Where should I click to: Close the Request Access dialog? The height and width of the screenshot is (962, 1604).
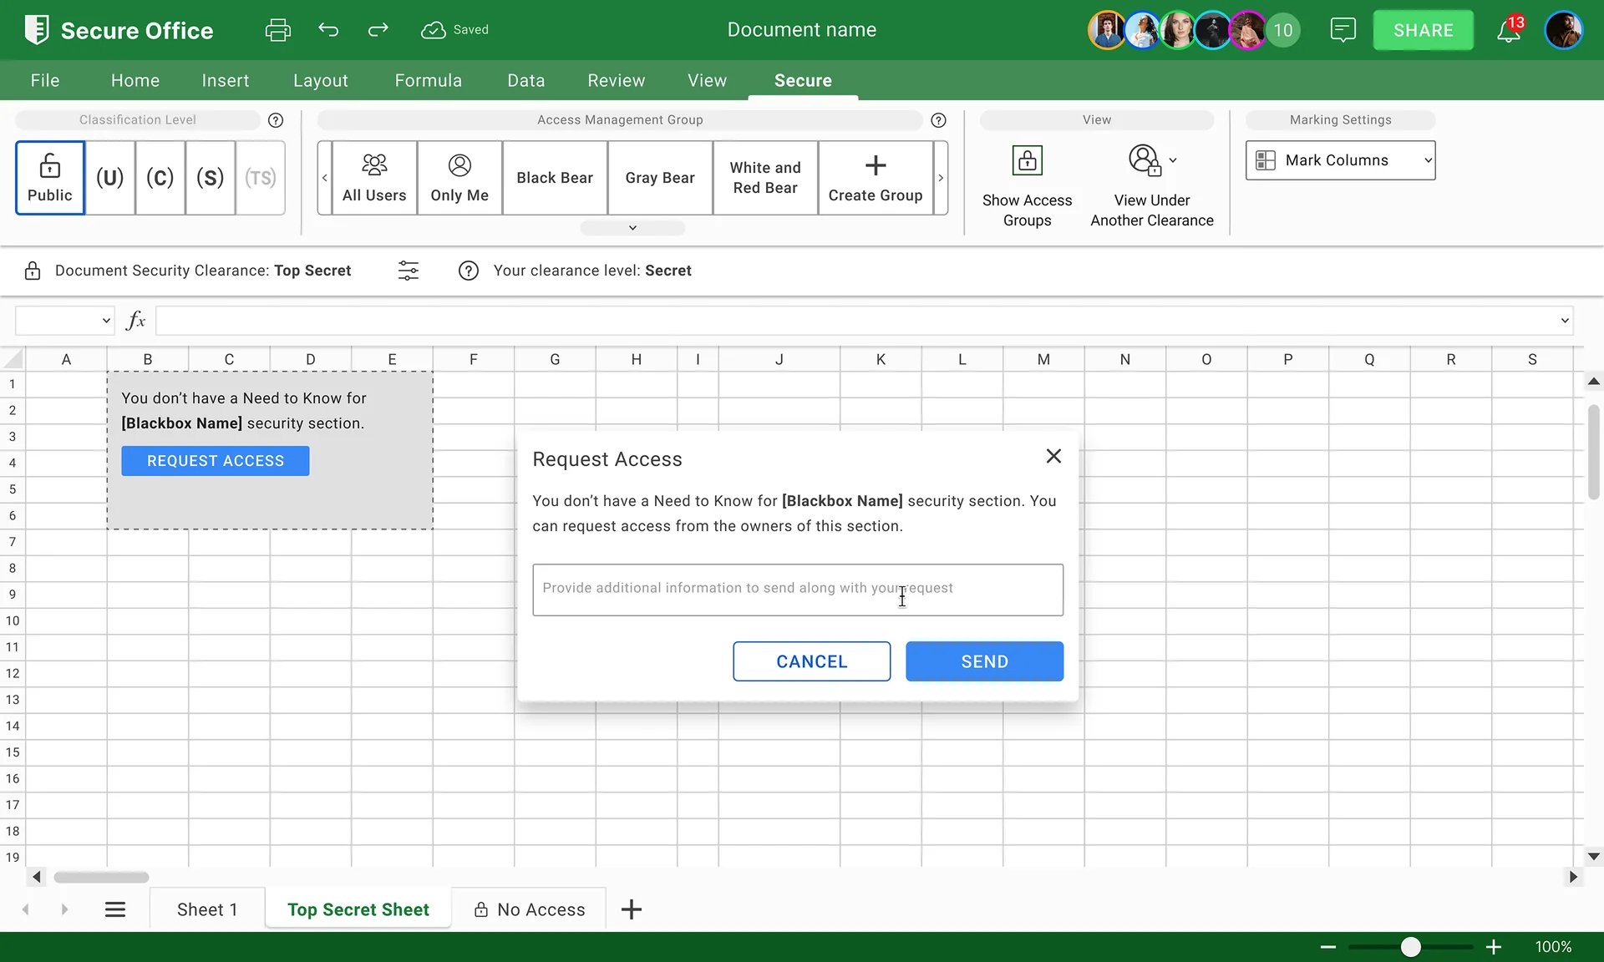click(x=1053, y=456)
